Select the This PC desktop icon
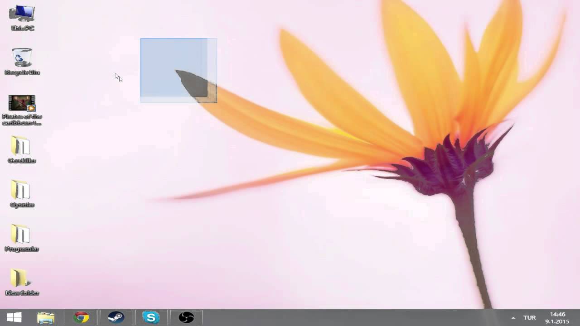 pyautogui.click(x=22, y=18)
